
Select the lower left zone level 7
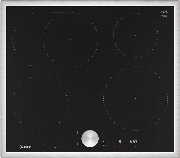(77, 144)
